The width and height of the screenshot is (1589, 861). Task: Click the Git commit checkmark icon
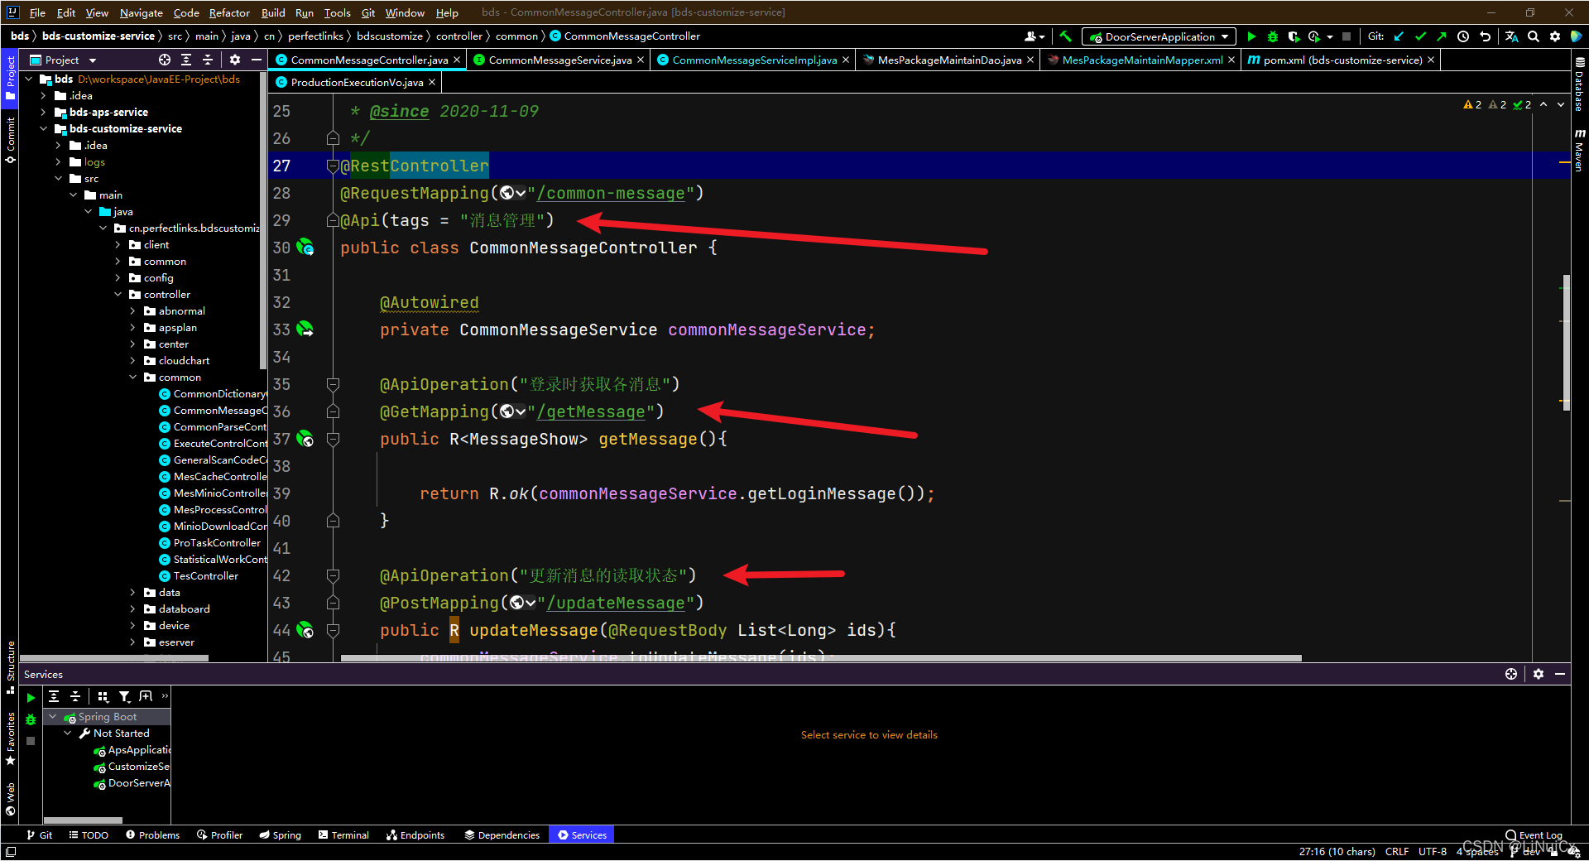click(x=1420, y=36)
